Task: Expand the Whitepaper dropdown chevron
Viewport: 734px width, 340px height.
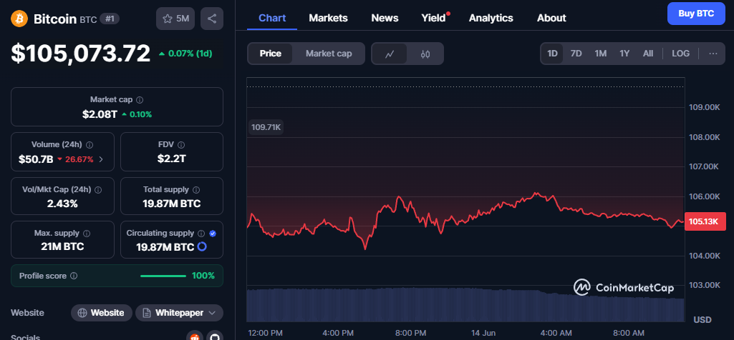Action: tap(212, 313)
